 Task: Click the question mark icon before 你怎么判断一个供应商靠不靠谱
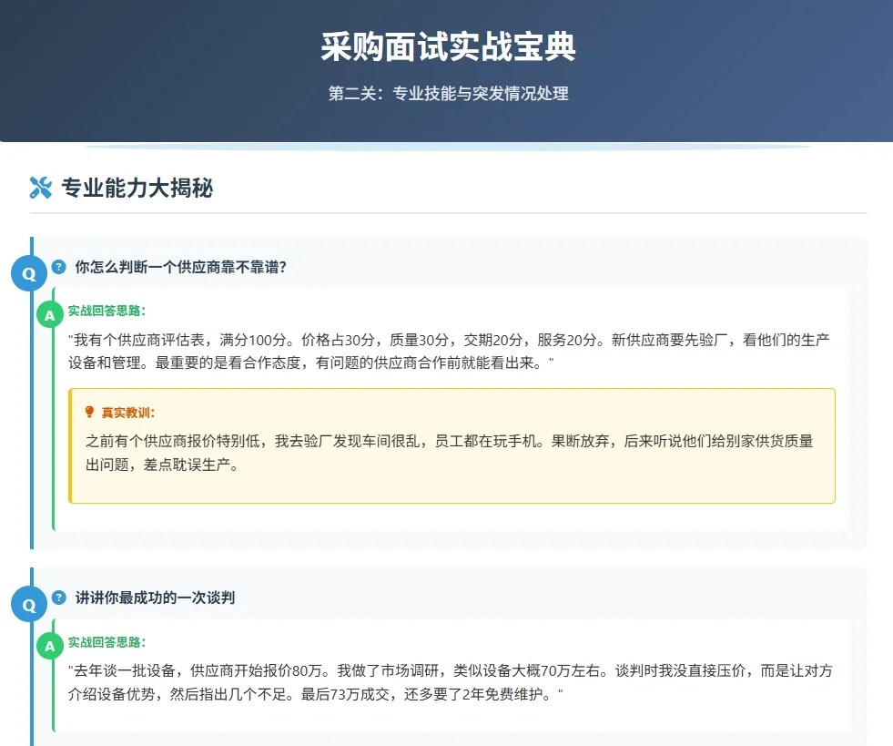59,265
